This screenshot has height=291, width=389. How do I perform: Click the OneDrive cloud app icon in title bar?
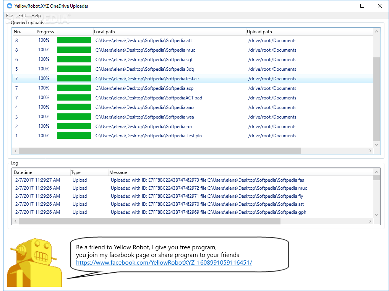pyautogui.click(x=10, y=6)
